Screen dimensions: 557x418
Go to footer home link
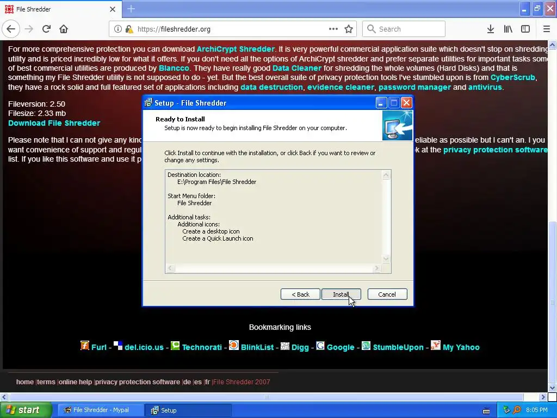25,382
